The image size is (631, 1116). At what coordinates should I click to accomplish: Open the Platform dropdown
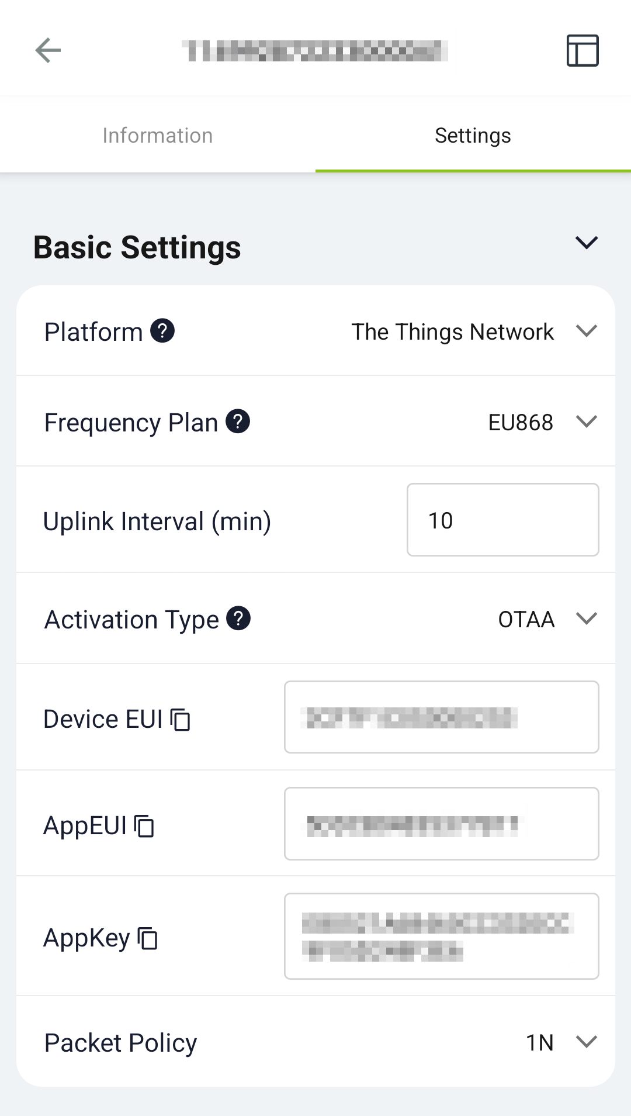tap(588, 331)
